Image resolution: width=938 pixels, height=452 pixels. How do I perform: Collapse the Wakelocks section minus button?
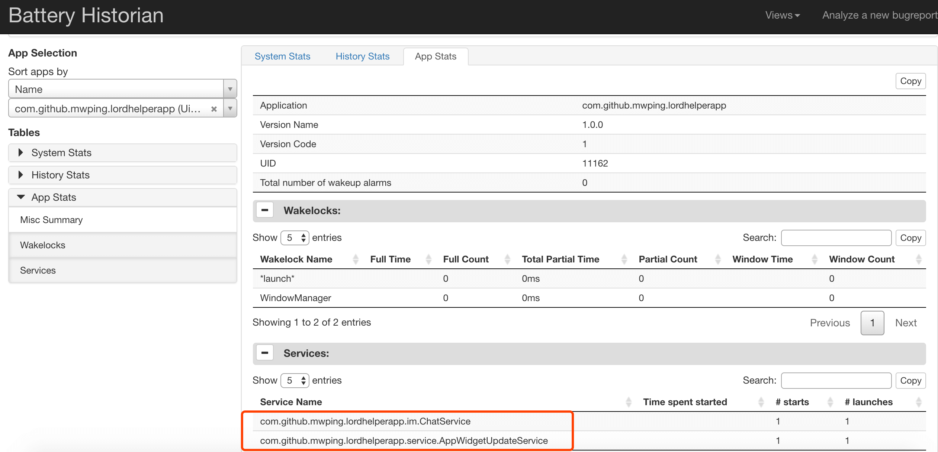265,210
